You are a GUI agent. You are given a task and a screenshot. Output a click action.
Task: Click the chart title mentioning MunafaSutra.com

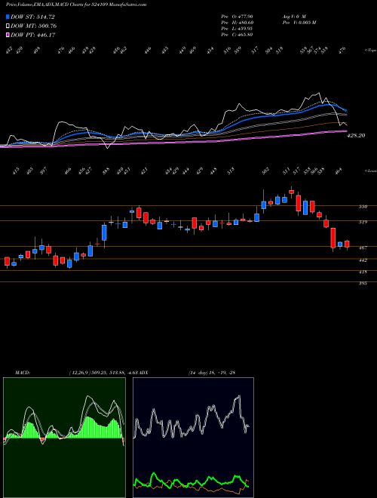pyautogui.click(x=76, y=5)
